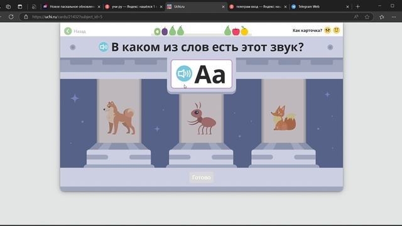Reload the page
Image resolution: width=402 pixels, height=226 pixels.
click(11, 17)
